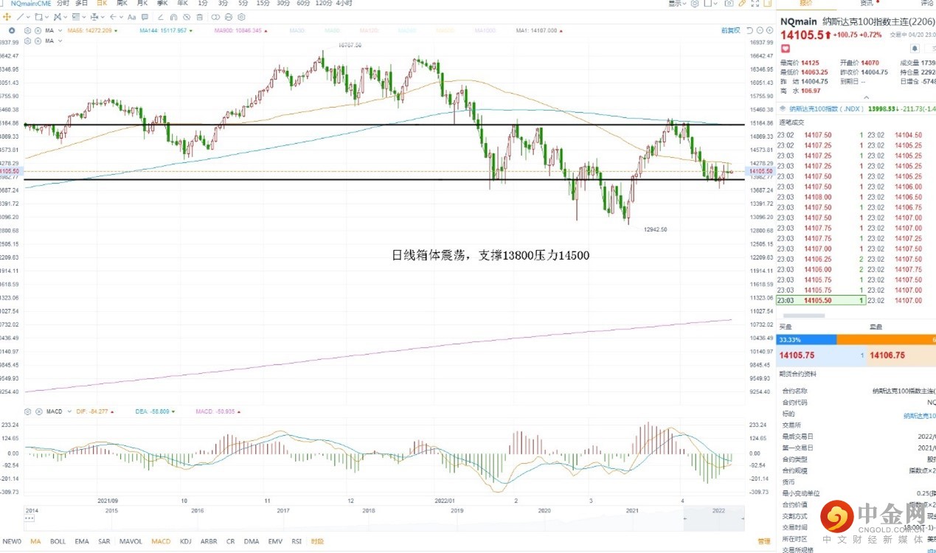
Task: Add a comment bubble annotation
Action: pyautogui.click(x=145, y=17)
